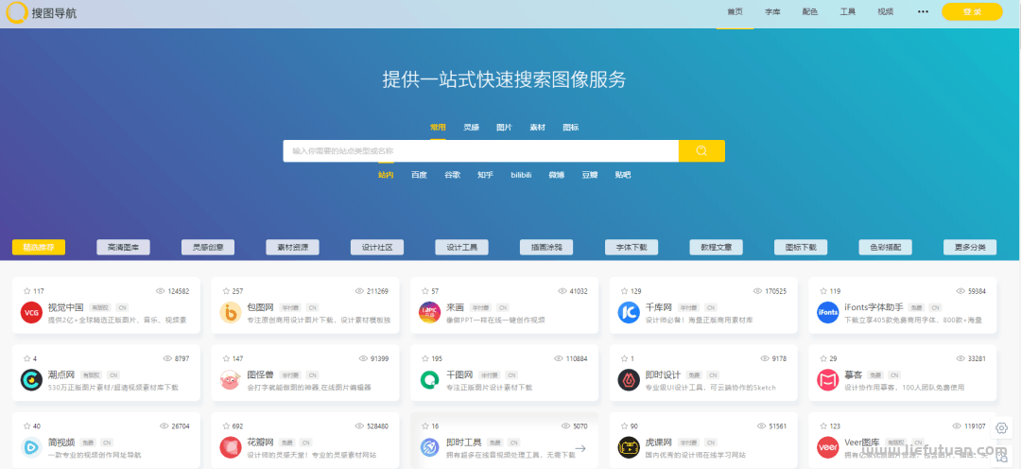Click the 设计社区 category button
The height and width of the screenshot is (469, 1021).
[377, 247]
